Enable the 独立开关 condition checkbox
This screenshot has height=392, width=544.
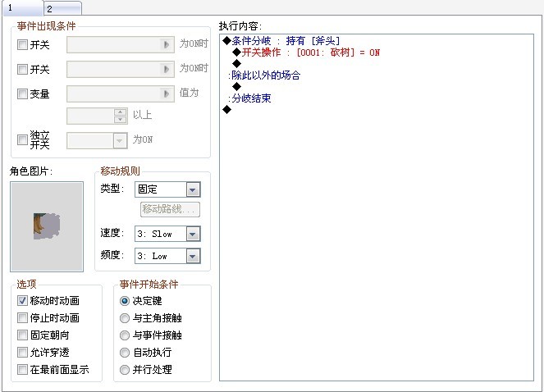click(x=22, y=139)
